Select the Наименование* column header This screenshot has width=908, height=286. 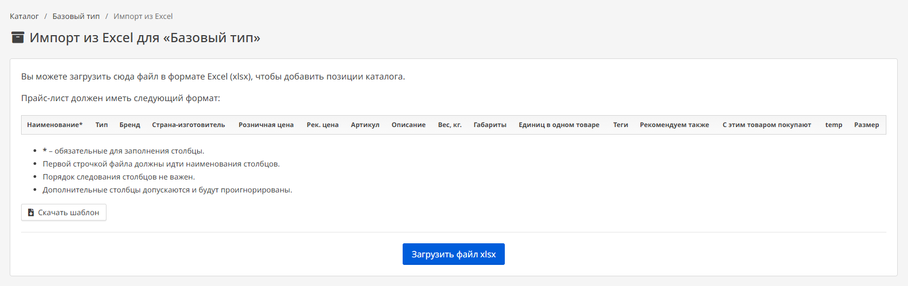pyautogui.click(x=55, y=125)
